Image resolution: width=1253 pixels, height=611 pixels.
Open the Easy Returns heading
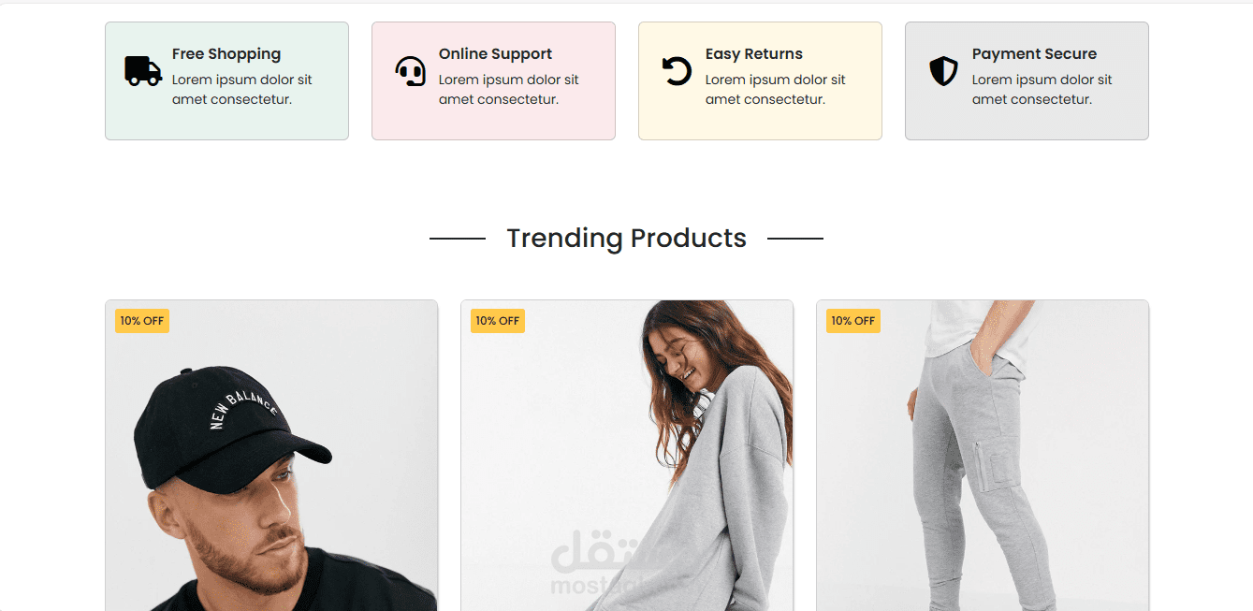point(754,54)
